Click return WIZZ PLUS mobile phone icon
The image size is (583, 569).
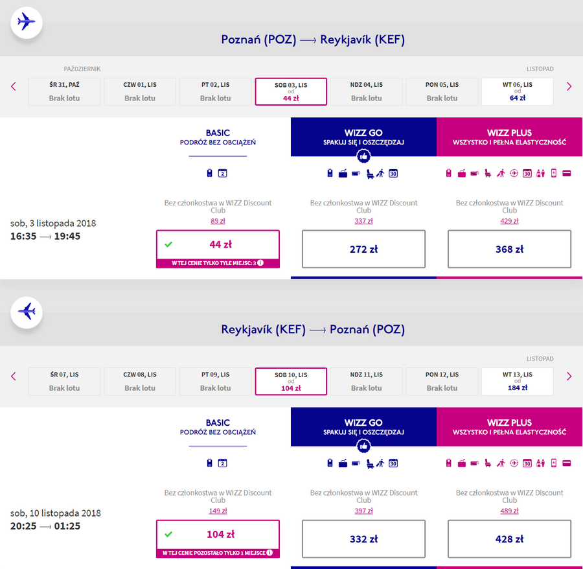click(x=554, y=463)
